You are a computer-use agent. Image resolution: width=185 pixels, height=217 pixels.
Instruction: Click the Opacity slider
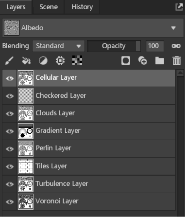pyautogui.click(x=114, y=46)
